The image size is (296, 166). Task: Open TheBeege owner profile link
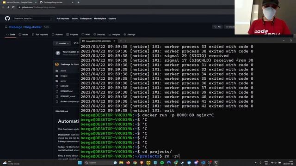click(x=15, y=27)
